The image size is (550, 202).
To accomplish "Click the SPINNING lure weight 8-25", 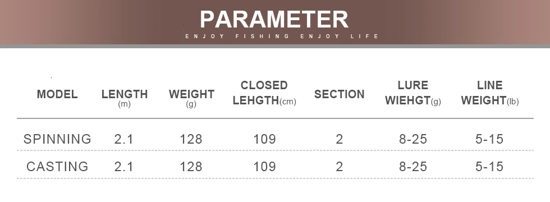I will [x=413, y=139].
